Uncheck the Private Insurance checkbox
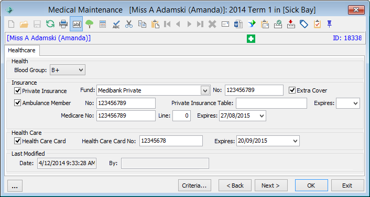370x197 pixels. [x=18, y=90]
